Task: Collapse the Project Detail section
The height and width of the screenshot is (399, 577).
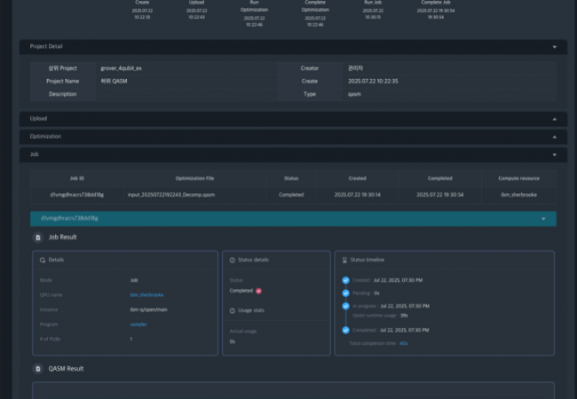Action: coord(554,47)
